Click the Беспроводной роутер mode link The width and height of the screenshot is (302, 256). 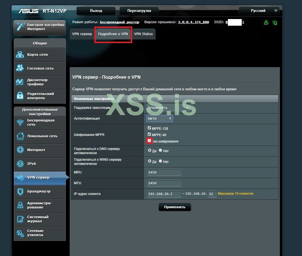(119, 22)
